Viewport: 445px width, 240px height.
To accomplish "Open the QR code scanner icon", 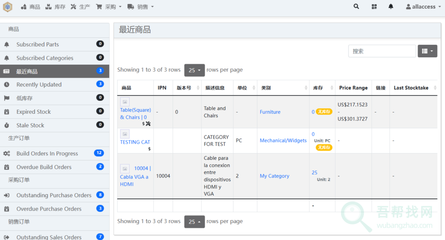I will point(374,7).
